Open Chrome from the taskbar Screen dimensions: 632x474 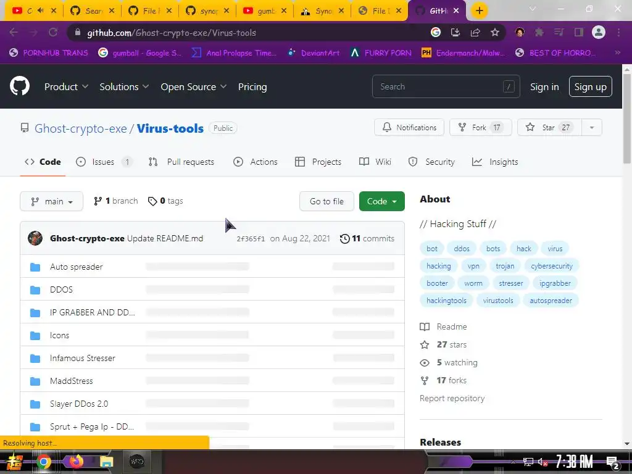point(44,462)
